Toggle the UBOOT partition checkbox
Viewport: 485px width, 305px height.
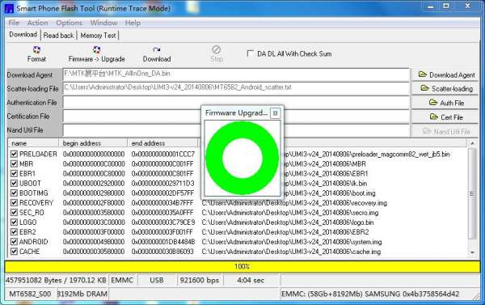[14, 183]
